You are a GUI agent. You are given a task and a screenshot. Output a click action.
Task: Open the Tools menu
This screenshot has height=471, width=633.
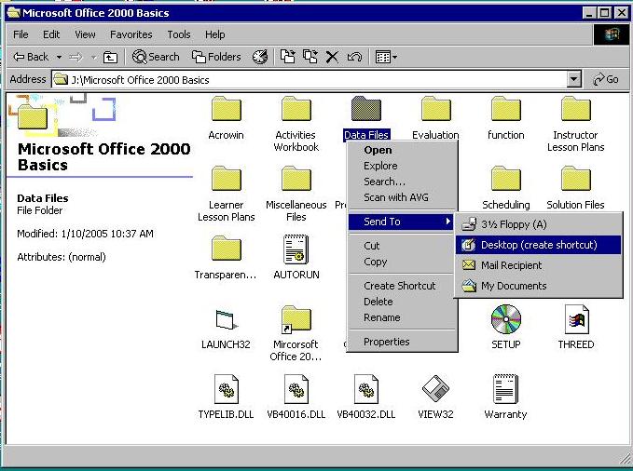[x=179, y=34]
